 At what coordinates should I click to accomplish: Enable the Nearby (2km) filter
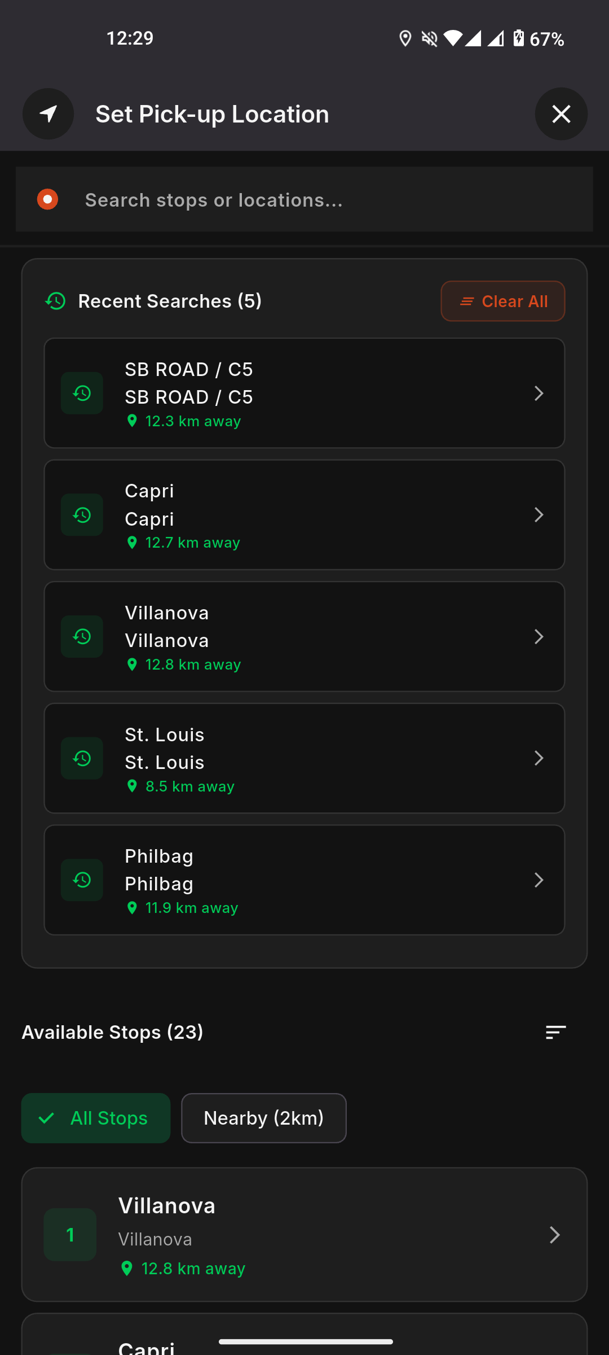click(x=263, y=1118)
